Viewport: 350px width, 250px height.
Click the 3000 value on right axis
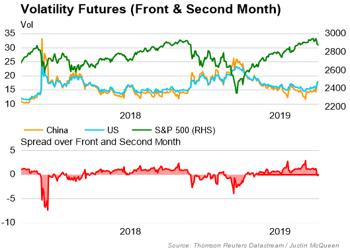335,33
